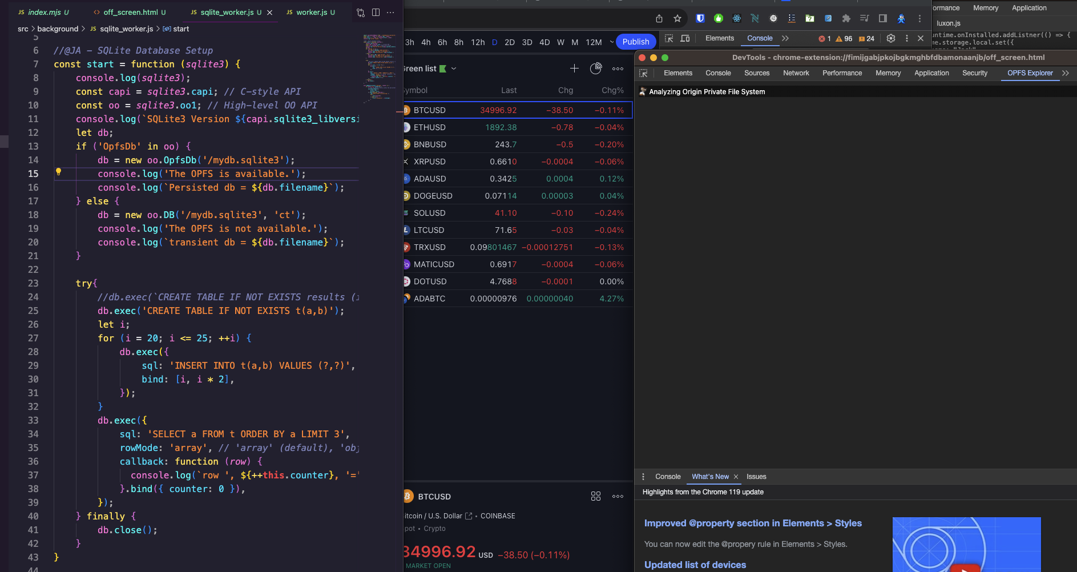Open Sources tab in off_screen DevTools window
Viewport: 1077px width, 572px height.
(757, 73)
